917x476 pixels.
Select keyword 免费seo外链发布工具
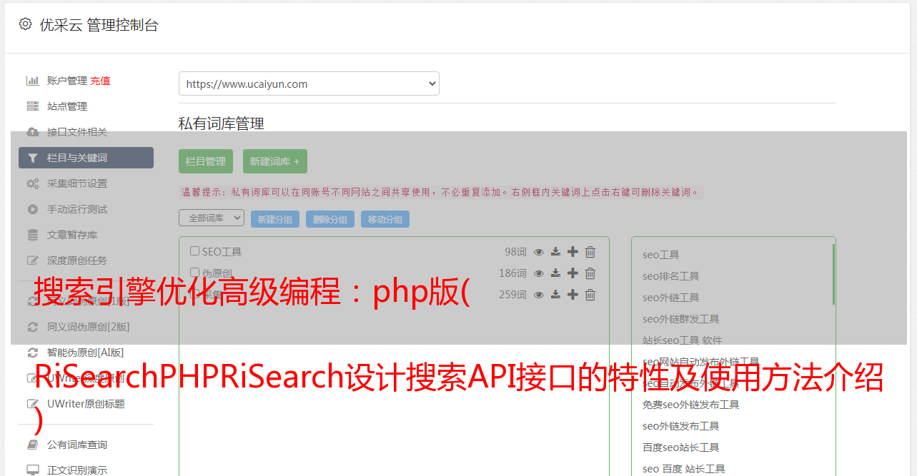(x=690, y=405)
